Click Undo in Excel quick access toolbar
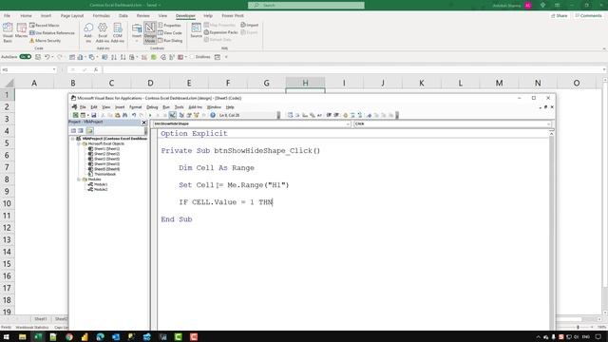The image size is (608, 342). (x=47, y=57)
